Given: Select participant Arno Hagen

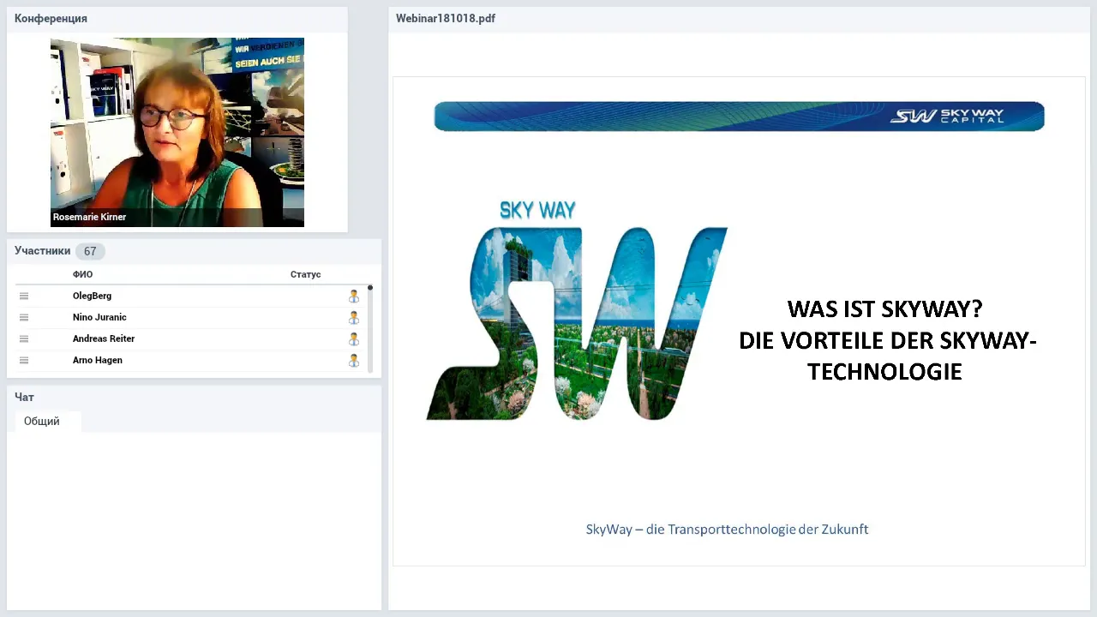Looking at the screenshot, I should (x=98, y=361).
